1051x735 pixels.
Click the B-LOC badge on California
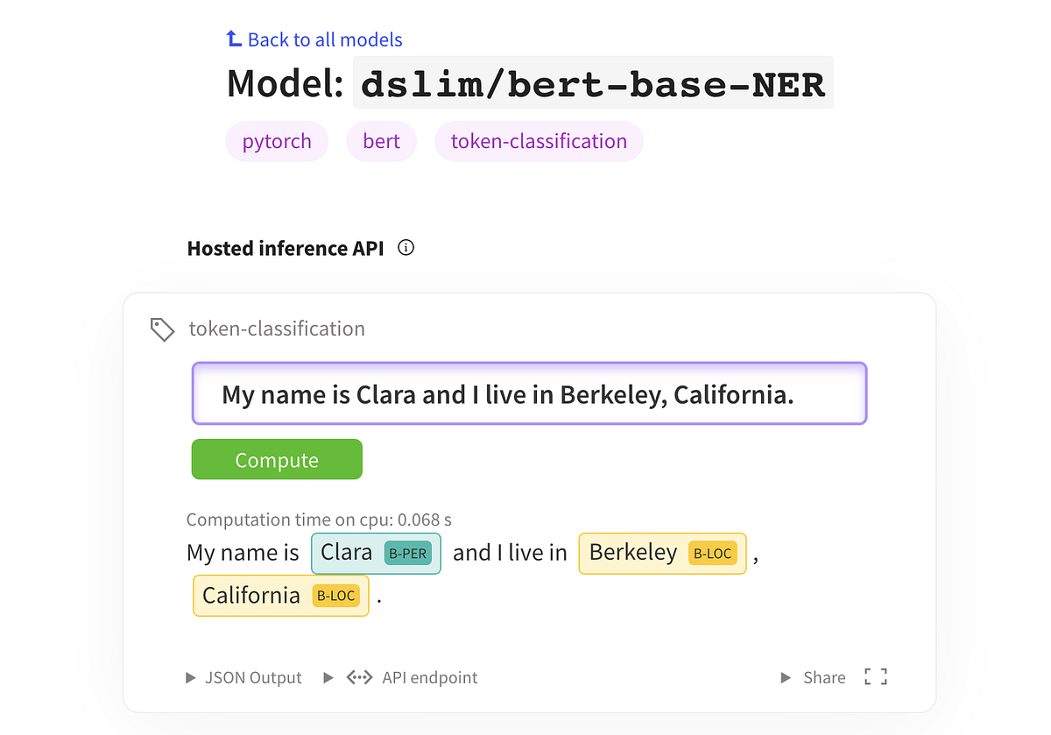[x=336, y=596]
